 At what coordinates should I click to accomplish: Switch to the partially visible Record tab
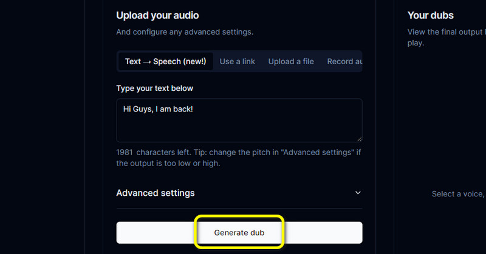click(344, 61)
